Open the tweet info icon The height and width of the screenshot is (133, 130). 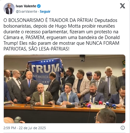pyautogui.click(x=123, y=128)
